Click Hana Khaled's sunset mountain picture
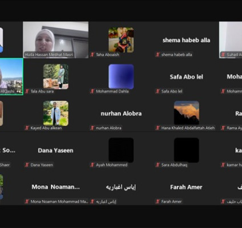This screenshot has width=242, height=228. tap(187, 113)
